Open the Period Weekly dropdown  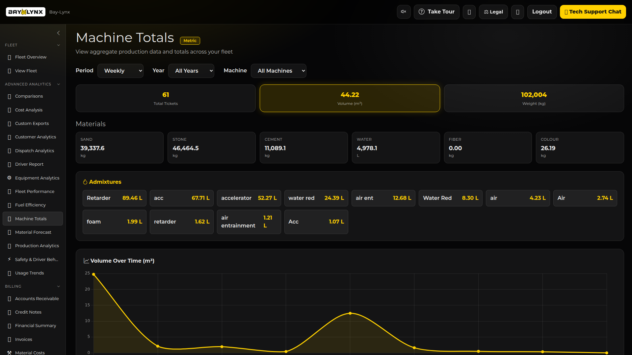coord(120,71)
